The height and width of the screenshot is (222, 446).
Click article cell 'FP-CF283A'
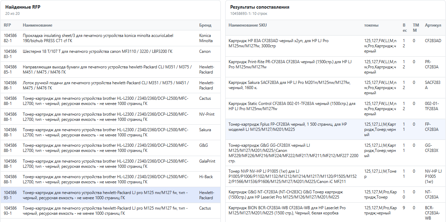pyautogui.click(x=432, y=127)
